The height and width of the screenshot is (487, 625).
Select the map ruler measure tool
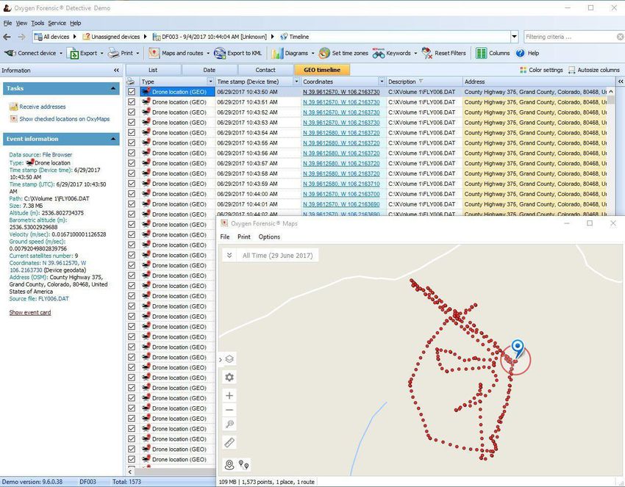(x=229, y=442)
